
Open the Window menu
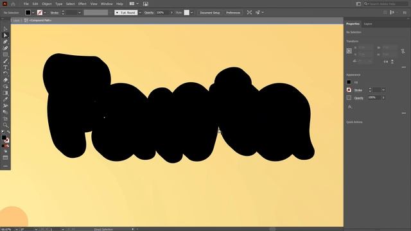107,4
